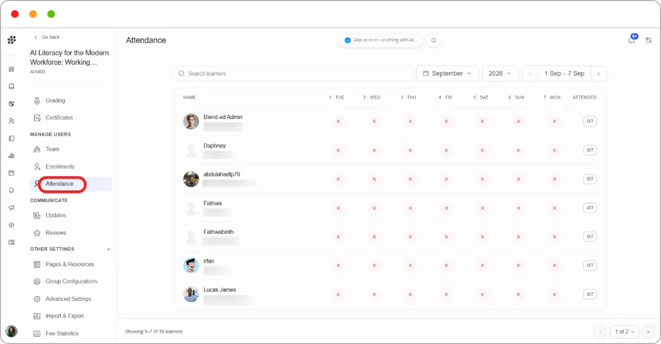The height and width of the screenshot is (344, 661).
Task: Open the bell icon in left rail
Action: (x=11, y=190)
